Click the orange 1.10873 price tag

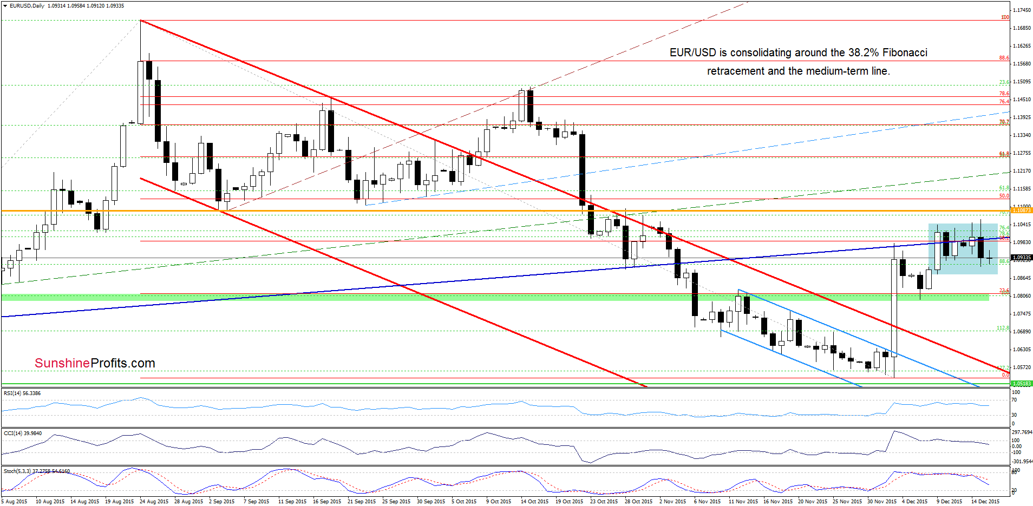pyautogui.click(x=1022, y=211)
